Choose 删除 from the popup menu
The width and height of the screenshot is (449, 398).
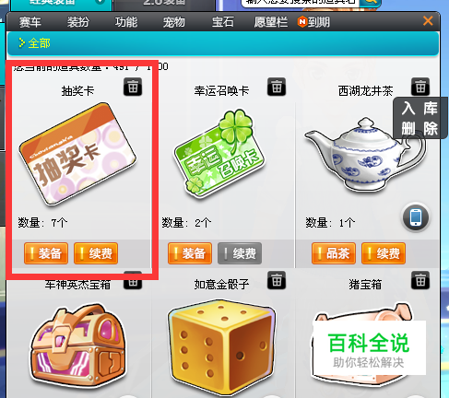(x=419, y=128)
